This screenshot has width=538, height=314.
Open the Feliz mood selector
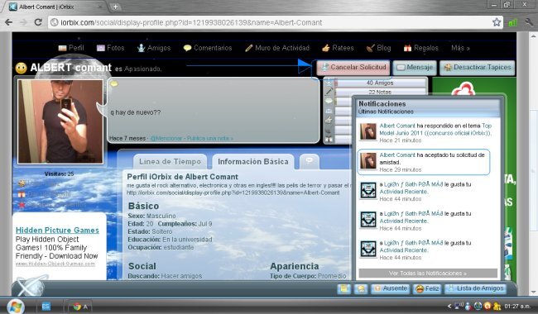427,288
